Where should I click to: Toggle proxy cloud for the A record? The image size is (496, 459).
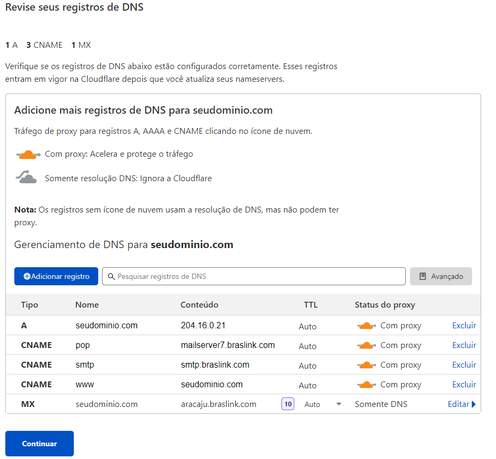366,326
